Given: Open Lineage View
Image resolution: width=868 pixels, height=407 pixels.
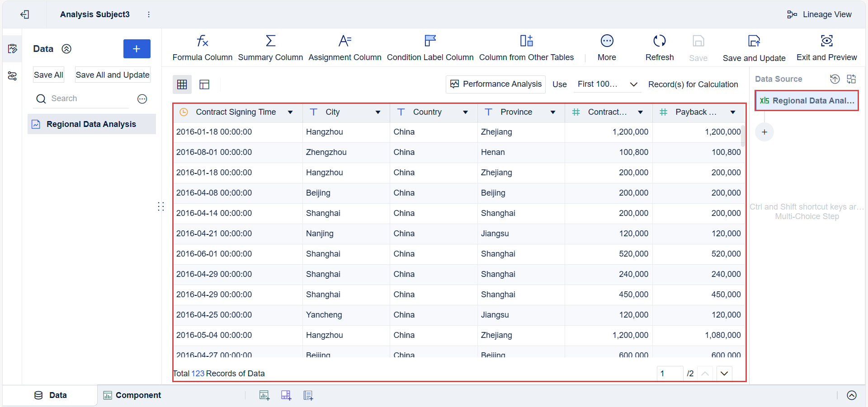Looking at the screenshot, I should pos(819,14).
